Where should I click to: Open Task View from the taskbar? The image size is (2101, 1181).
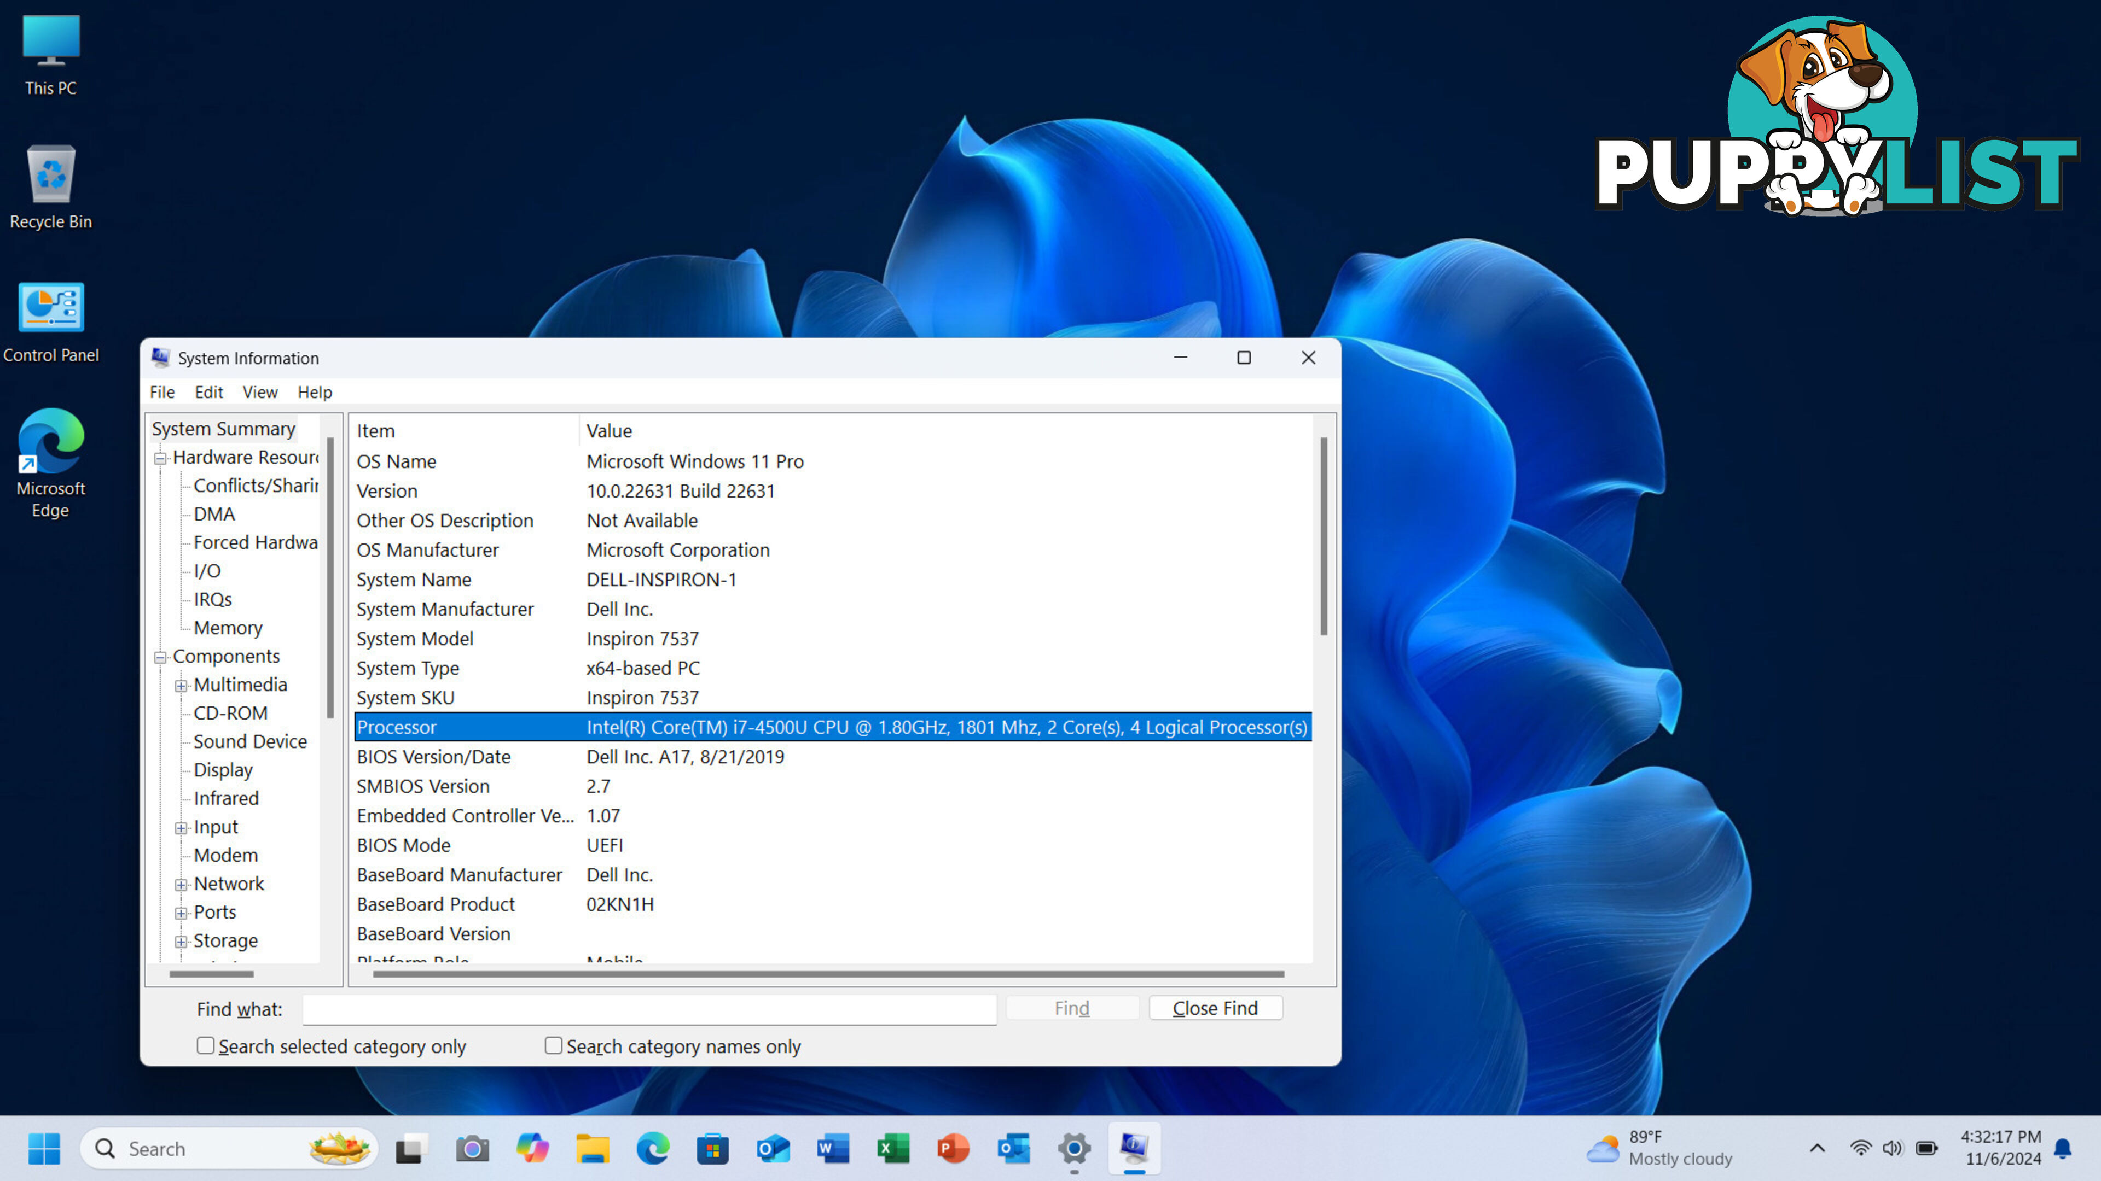click(x=412, y=1148)
